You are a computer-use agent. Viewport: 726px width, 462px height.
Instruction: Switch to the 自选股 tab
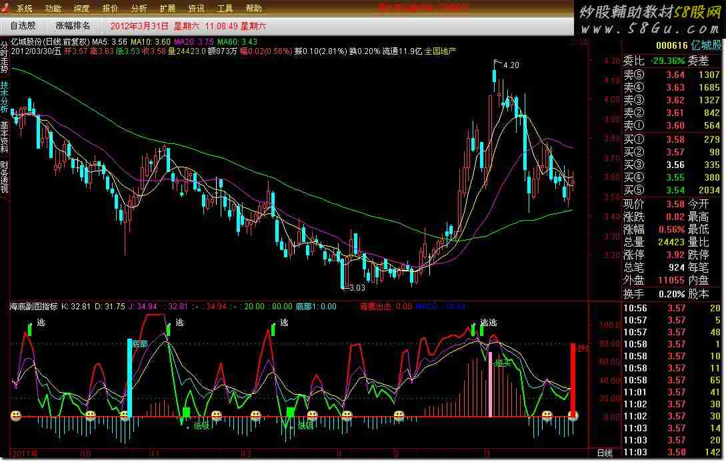(x=23, y=26)
